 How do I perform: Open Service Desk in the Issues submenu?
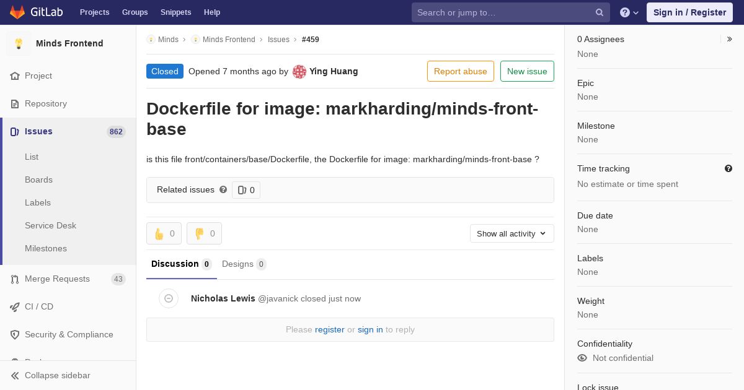pos(50,225)
